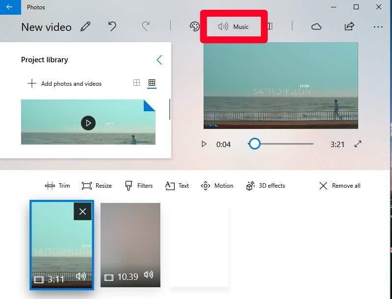Click the preview seek slider handle

tap(255, 144)
